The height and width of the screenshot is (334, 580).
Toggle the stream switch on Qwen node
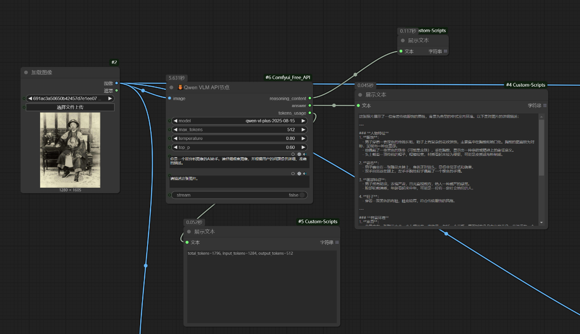(x=301, y=195)
